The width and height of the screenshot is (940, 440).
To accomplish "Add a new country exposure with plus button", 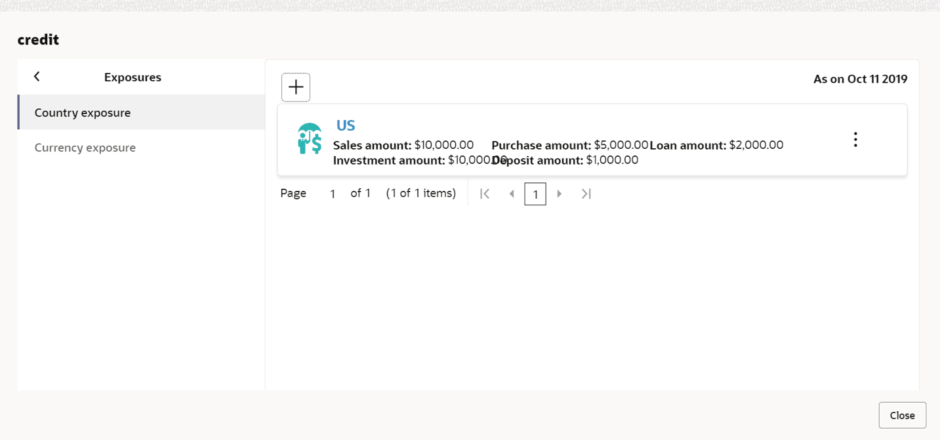I will point(296,87).
